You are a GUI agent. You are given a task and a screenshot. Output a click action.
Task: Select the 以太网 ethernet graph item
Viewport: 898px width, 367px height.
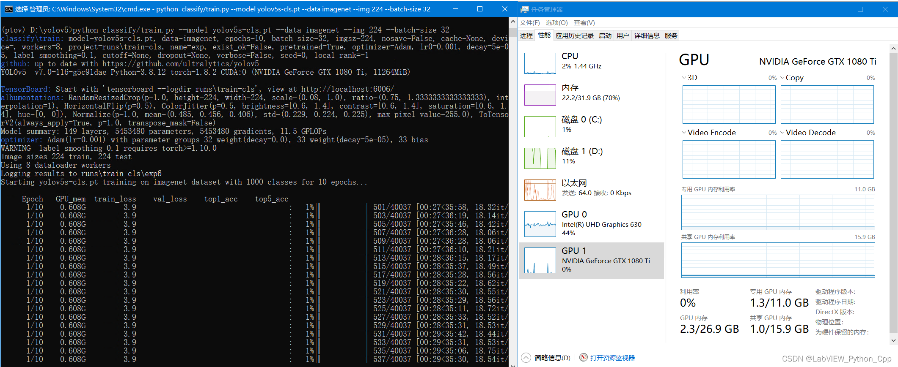tap(591, 190)
